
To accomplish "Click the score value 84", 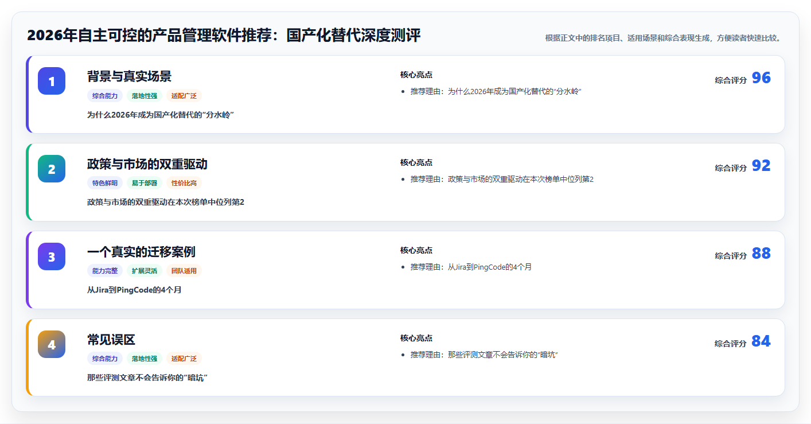I will click(x=761, y=341).
